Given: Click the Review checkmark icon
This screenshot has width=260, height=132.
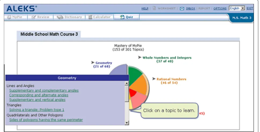Looking at the screenshot, I should point(34,17).
